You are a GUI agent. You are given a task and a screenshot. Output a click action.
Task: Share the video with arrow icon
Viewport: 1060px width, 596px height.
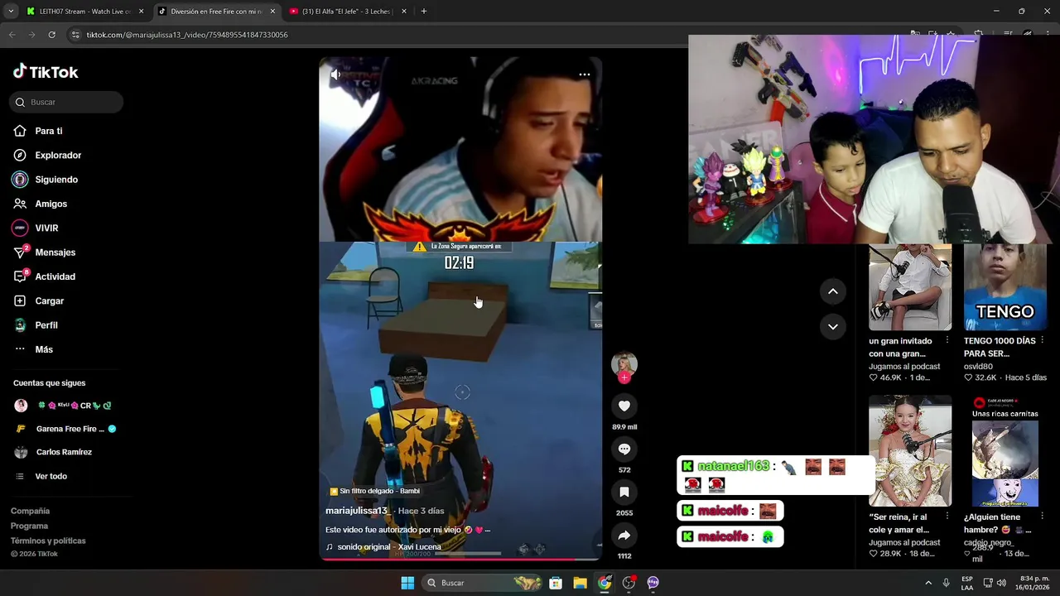[x=624, y=536]
